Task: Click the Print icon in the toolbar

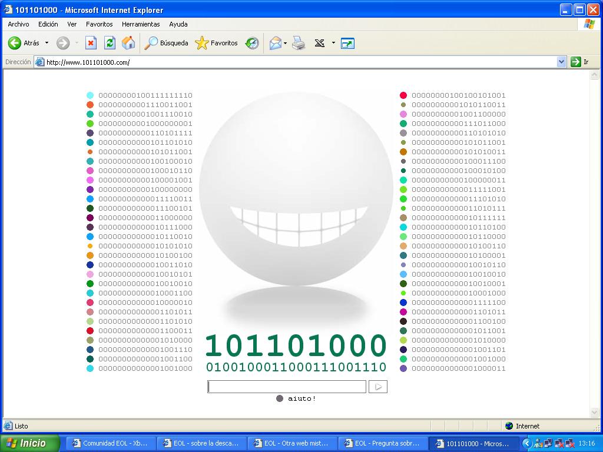Action: coord(299,43)
